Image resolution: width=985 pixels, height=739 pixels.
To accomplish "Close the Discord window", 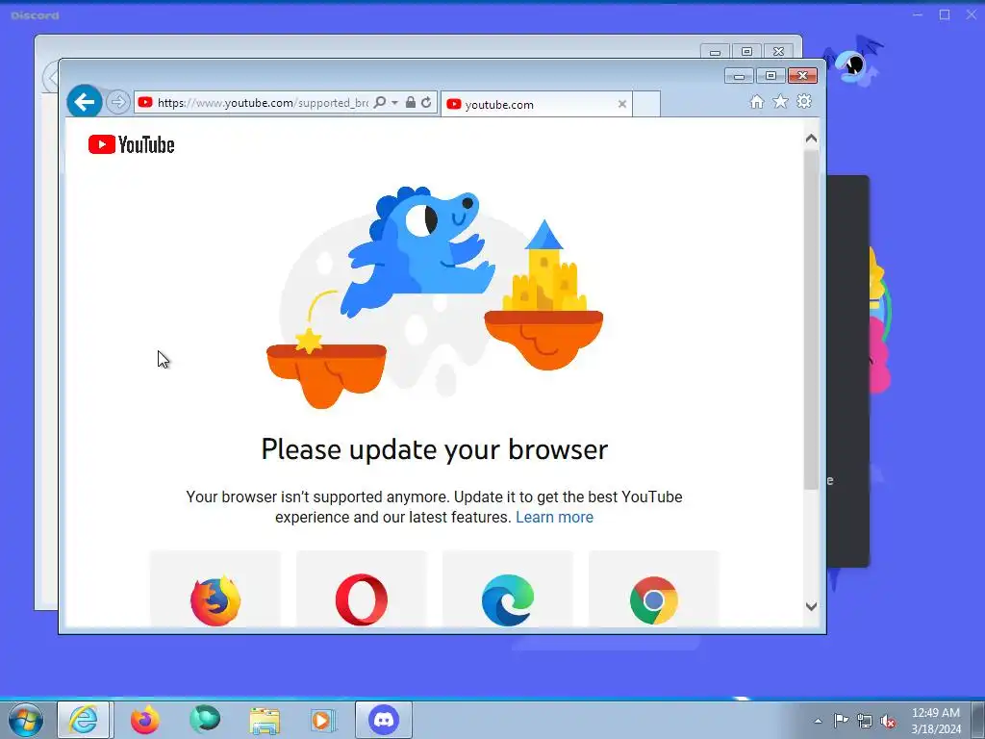I will tap(972, 14).
